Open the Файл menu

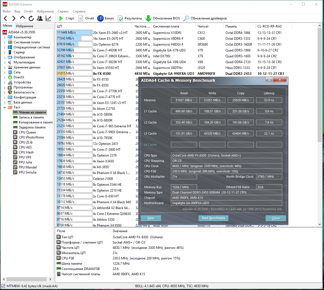[6, 11]
